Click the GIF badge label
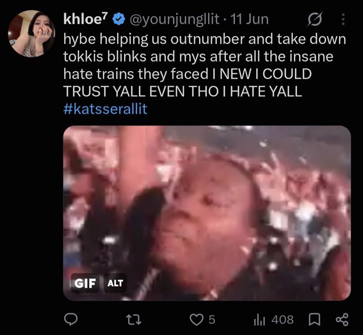Image resolution: width=363 pixels, height=335 pixels. [85, 283]
